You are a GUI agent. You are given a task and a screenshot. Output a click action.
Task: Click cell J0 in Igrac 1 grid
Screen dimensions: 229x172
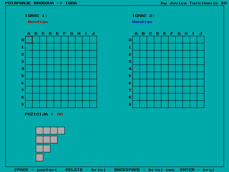point(93,40)
